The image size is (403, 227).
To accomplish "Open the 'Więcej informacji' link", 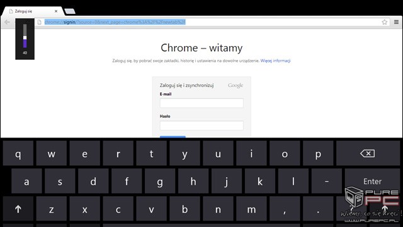I will (x=276, y=61).
